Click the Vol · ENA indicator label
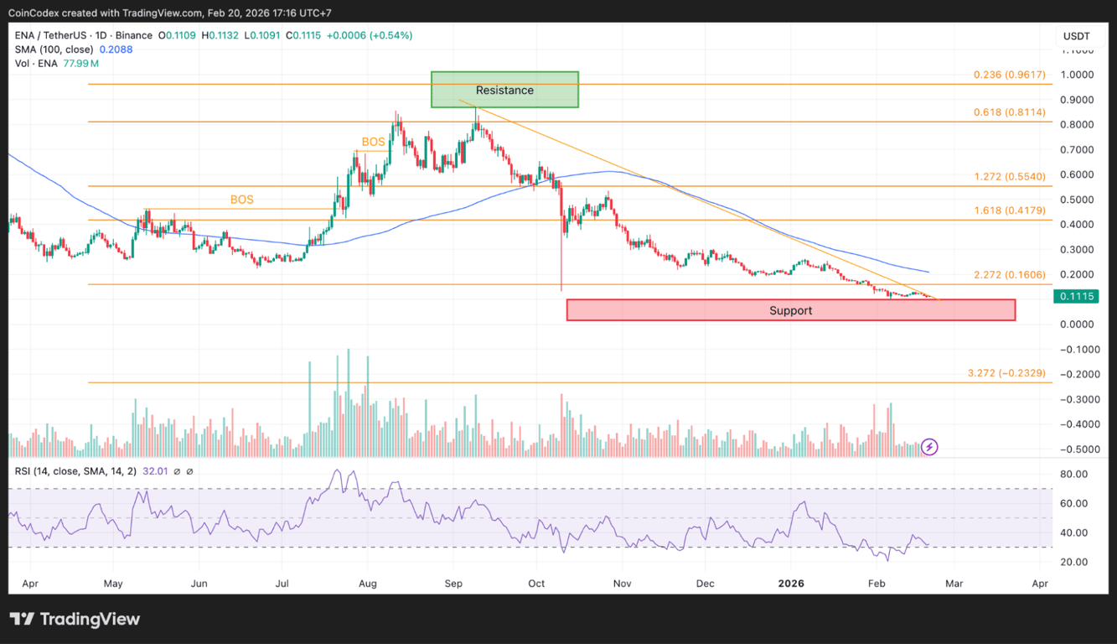 [x=38, y=63]
